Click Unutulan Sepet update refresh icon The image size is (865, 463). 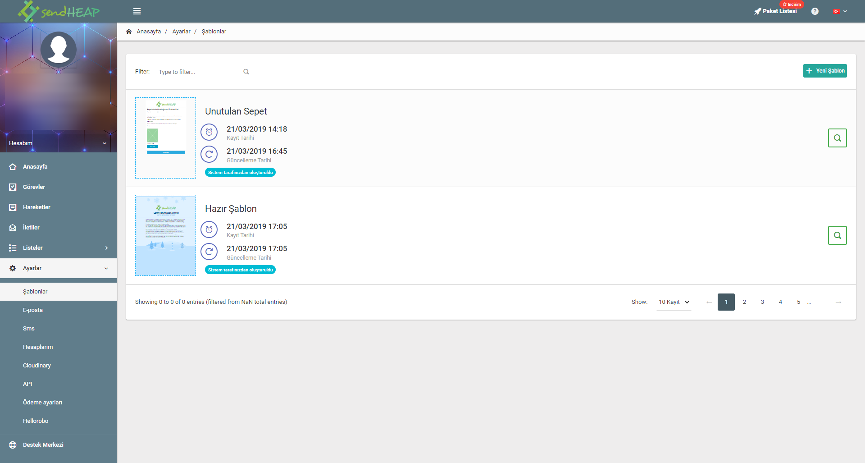point(209,154)
